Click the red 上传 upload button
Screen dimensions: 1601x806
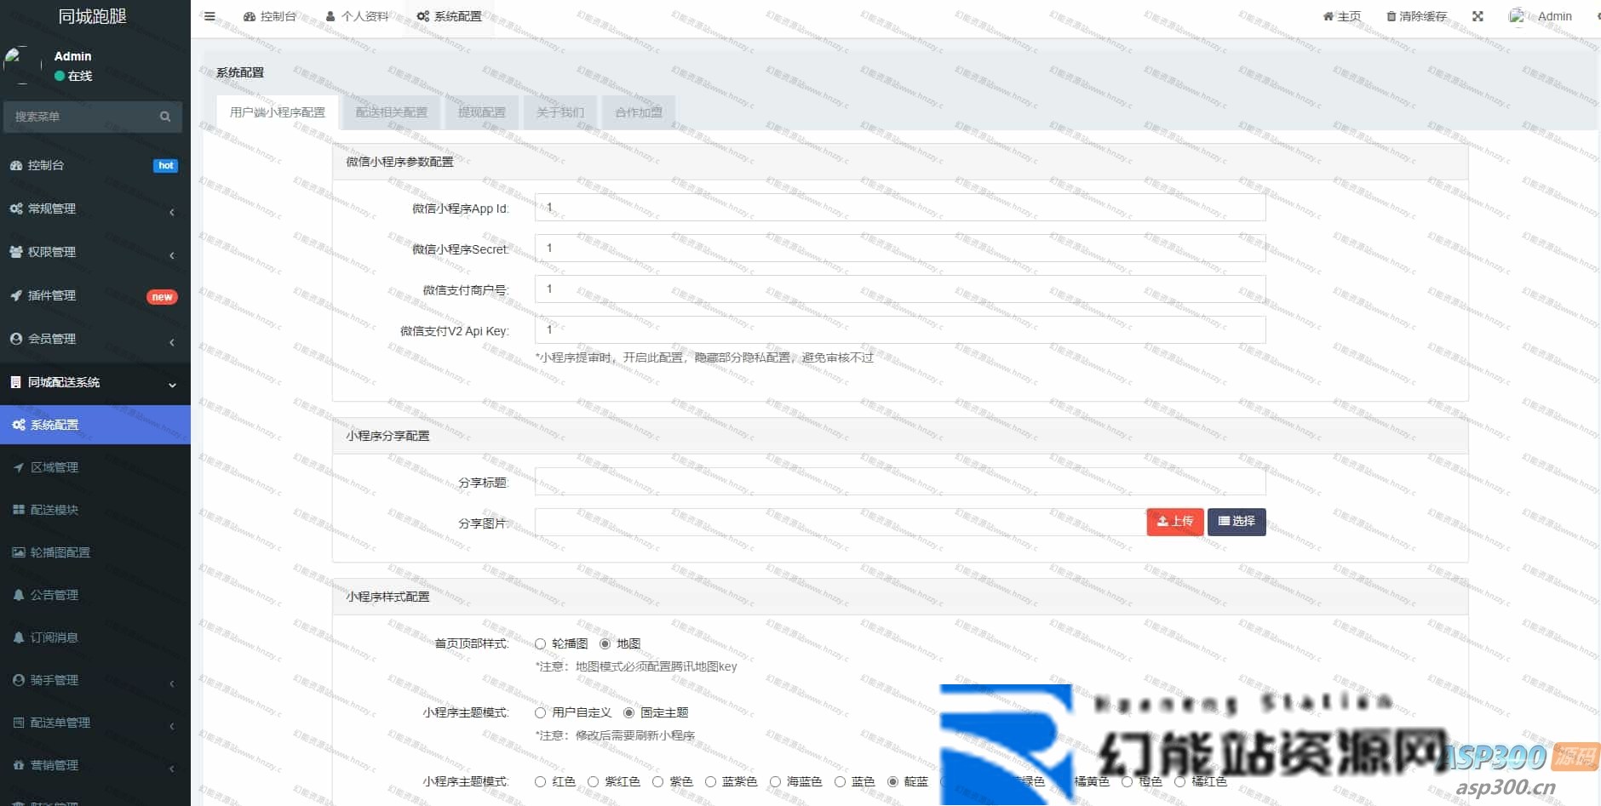coord(1174,522)
